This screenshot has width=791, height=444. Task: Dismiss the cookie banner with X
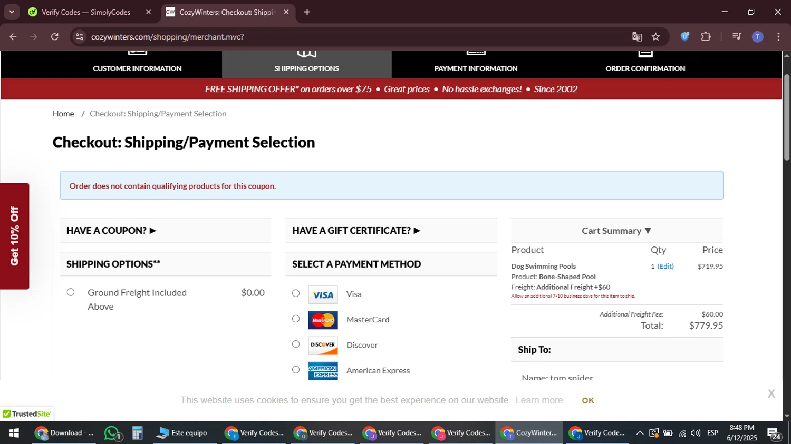coord(771,393)
